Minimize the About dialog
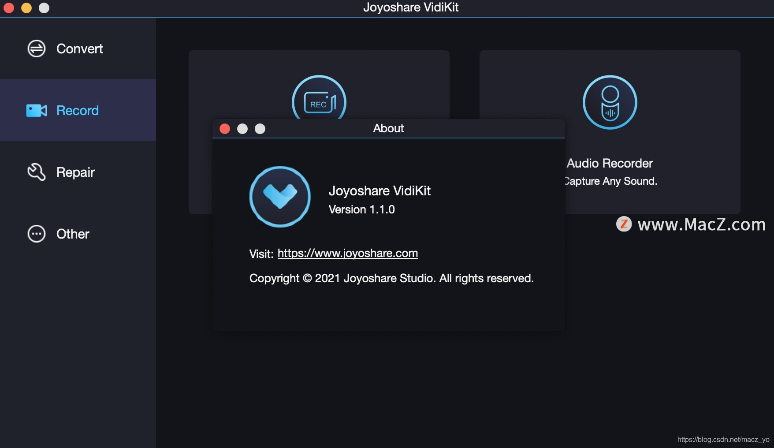The width and height of the screenshot is (774, 448). coord(242,128)
